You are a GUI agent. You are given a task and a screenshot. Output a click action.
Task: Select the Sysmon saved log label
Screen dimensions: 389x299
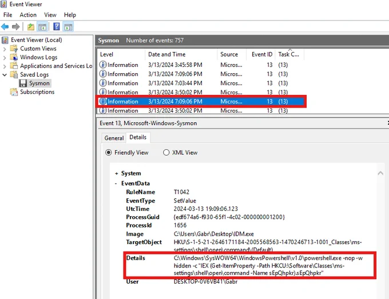[39, 83]
